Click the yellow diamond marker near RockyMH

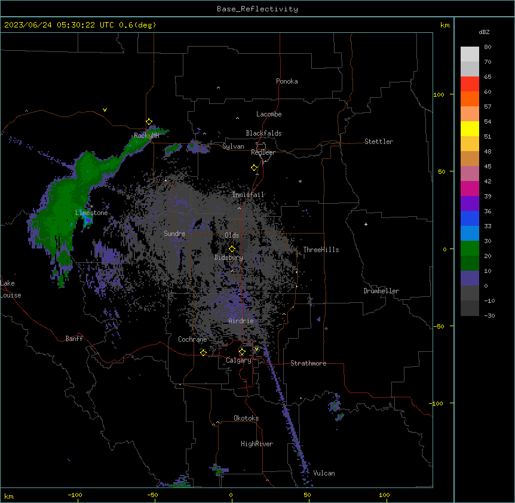[x=149, y=122]
